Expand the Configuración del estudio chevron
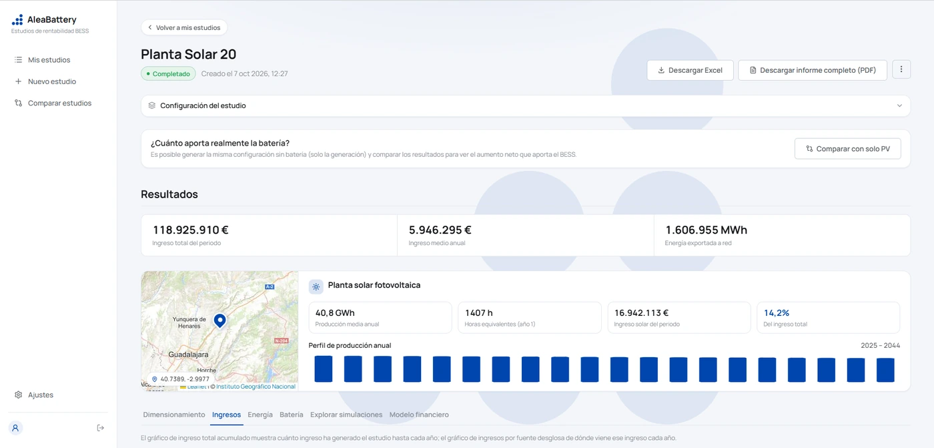The height and width of the screenshot is (448, 934). pos(899,105)
